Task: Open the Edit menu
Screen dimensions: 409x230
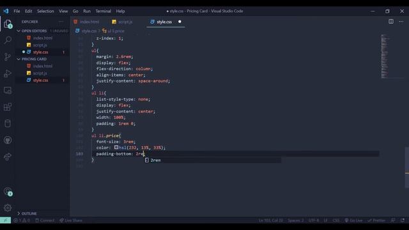Action: click(28, 11)
